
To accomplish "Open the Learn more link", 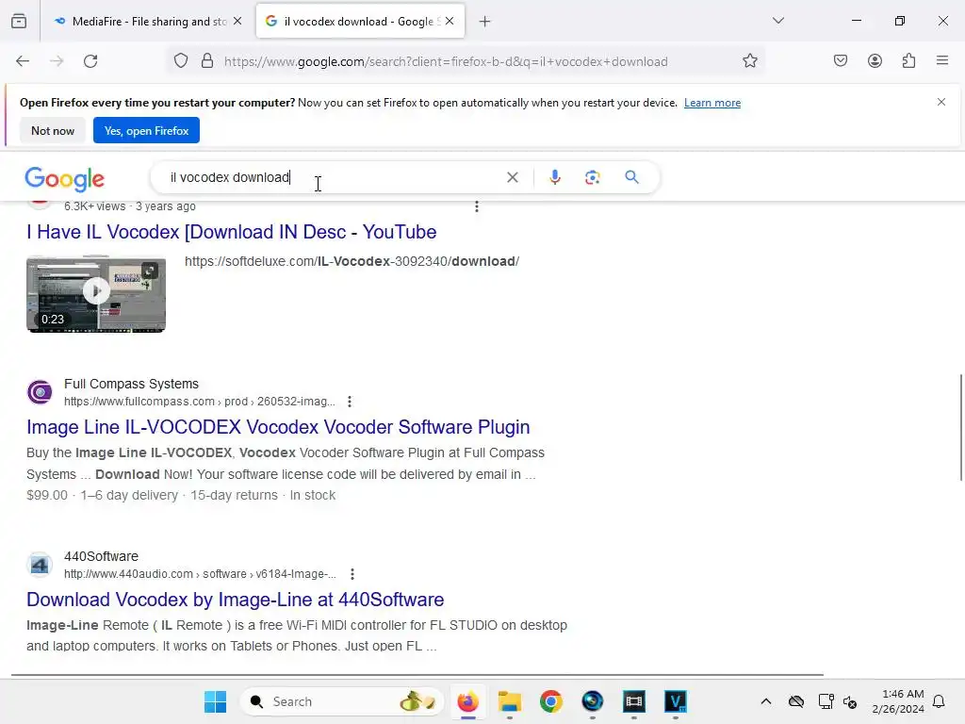I will pyautogui.click(x=712, y=103).
